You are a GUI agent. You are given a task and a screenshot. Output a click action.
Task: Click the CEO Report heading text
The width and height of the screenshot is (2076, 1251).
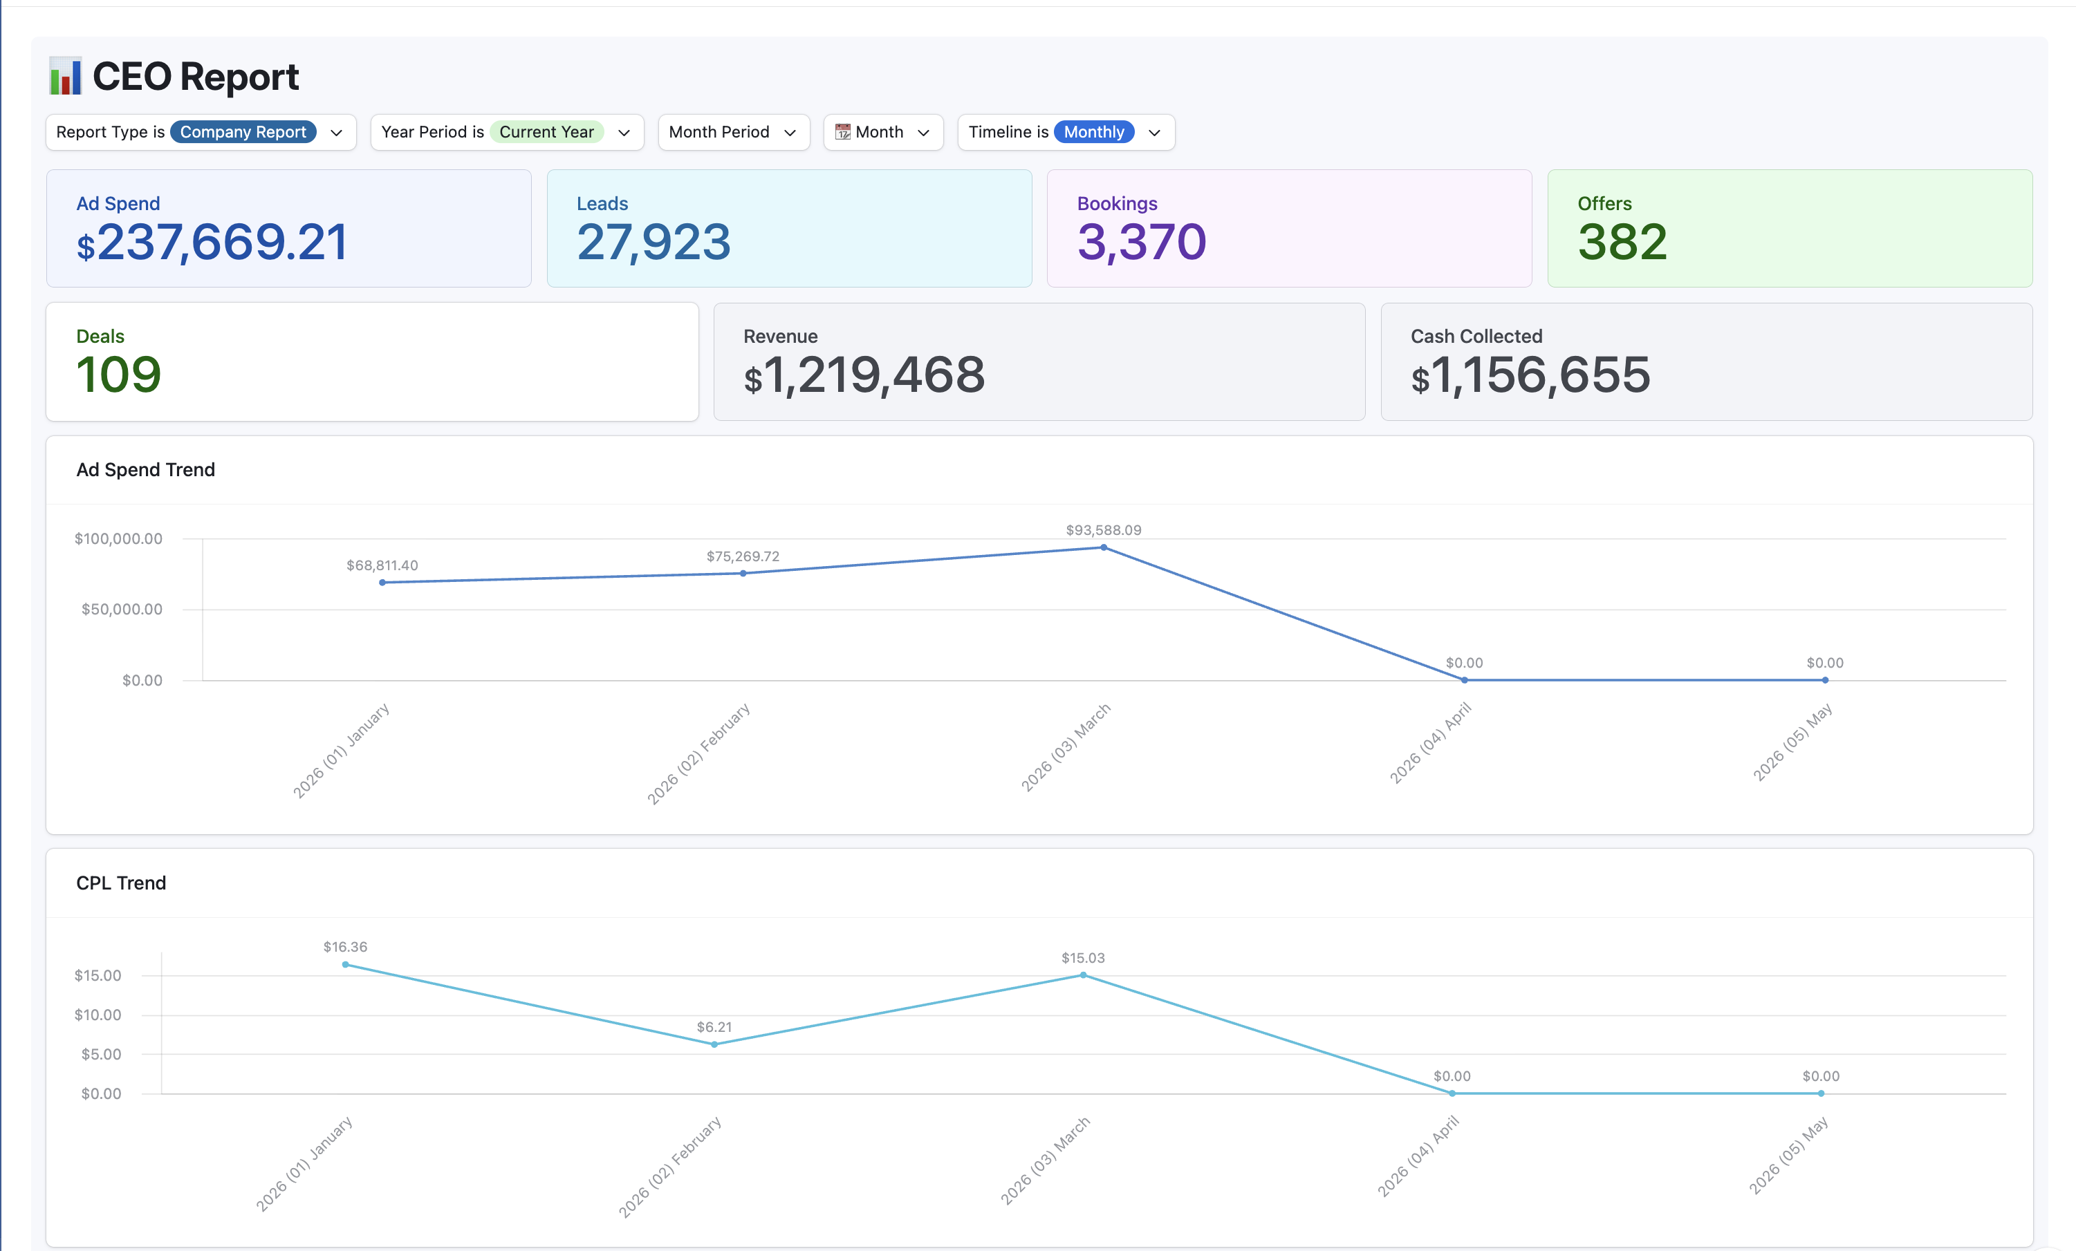(196, 77)
